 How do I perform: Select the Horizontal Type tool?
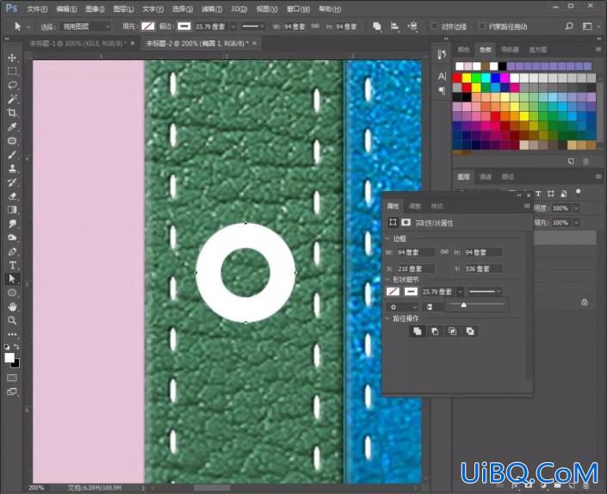12,265
